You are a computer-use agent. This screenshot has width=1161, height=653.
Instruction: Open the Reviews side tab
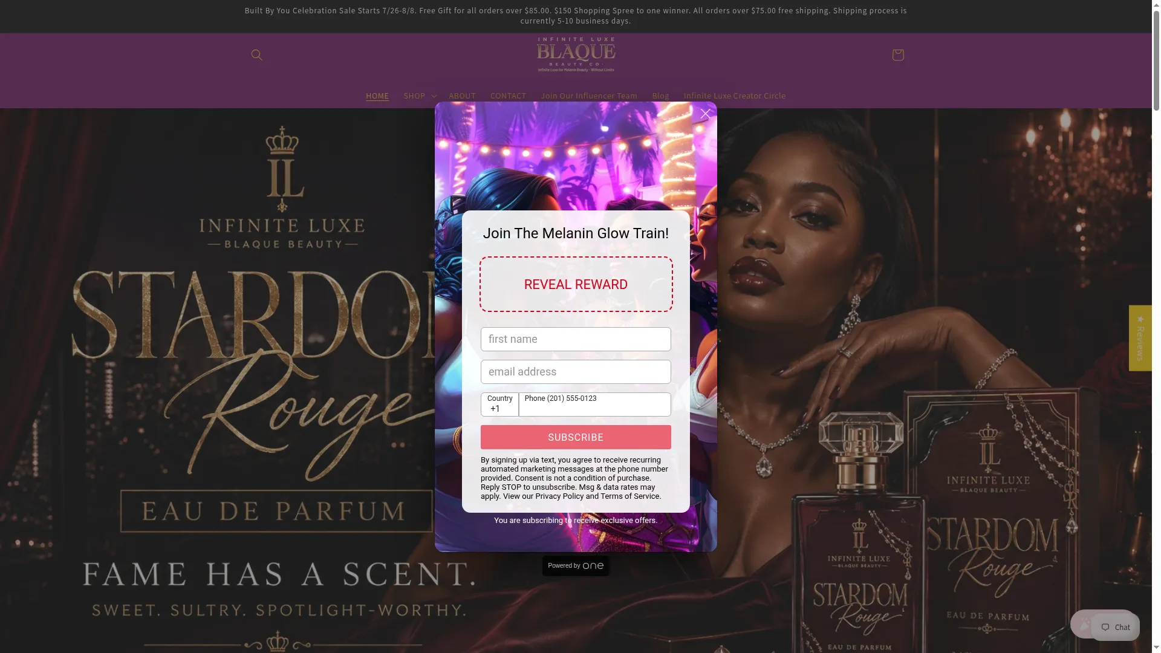point(1140,338)
